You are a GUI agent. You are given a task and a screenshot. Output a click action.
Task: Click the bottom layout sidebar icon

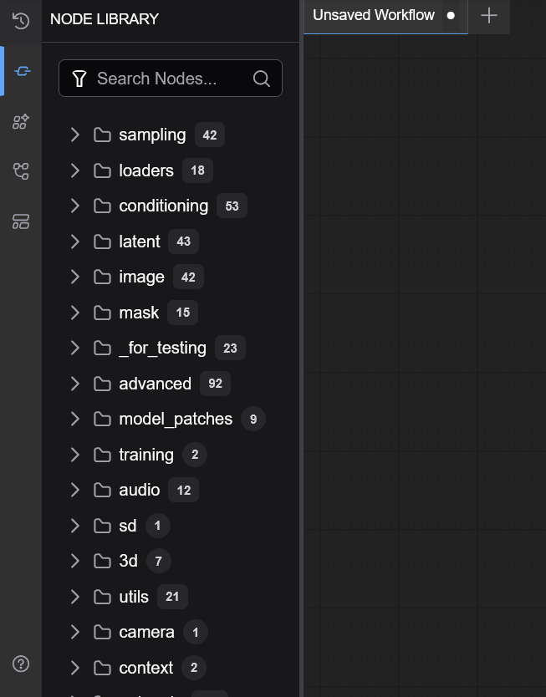(x=20, y=221)
